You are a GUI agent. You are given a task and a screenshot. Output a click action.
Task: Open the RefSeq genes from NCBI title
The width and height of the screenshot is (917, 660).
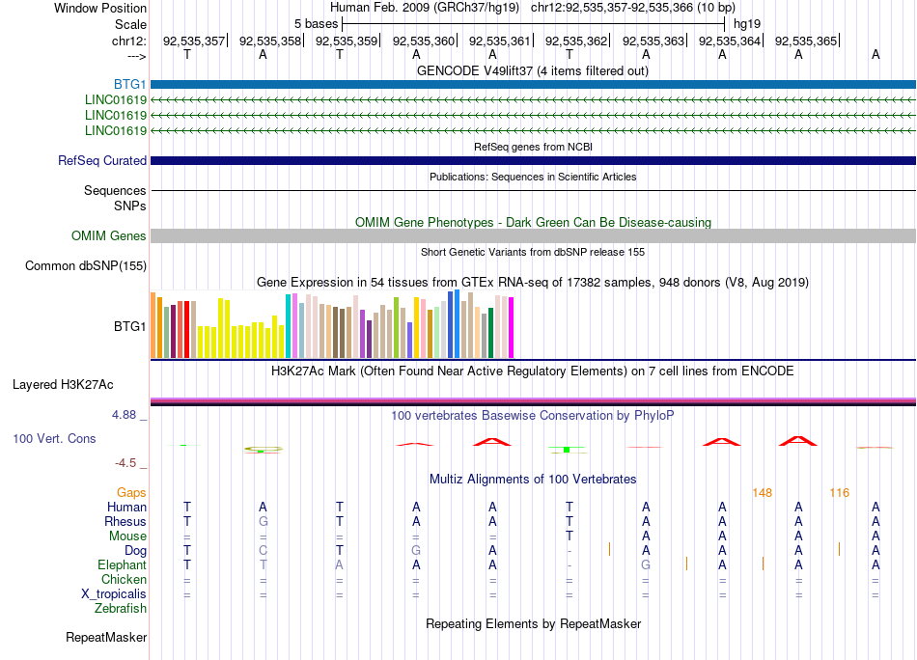[533, 147]
